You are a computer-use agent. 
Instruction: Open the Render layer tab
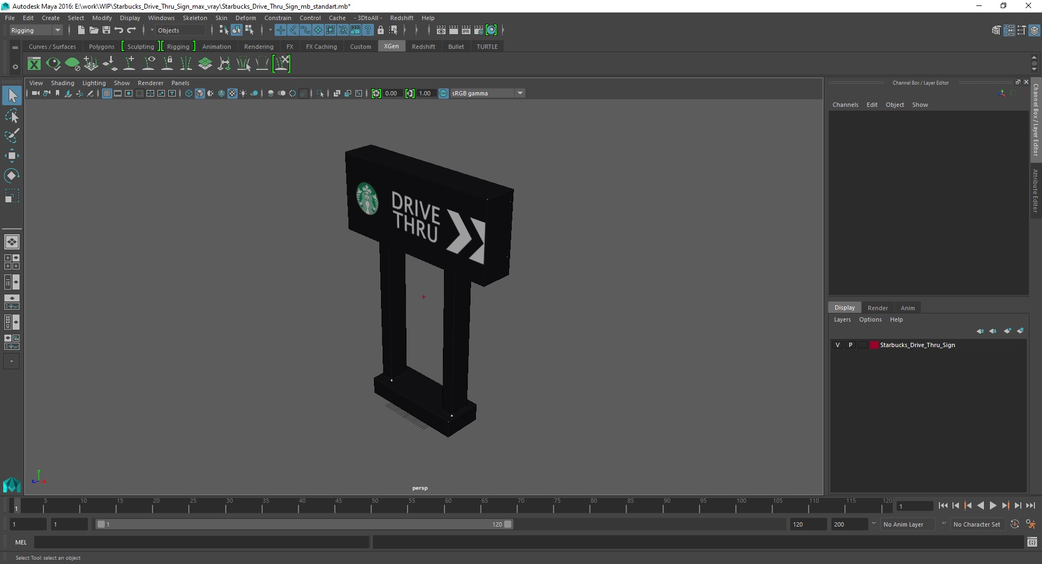coord(878,307)
